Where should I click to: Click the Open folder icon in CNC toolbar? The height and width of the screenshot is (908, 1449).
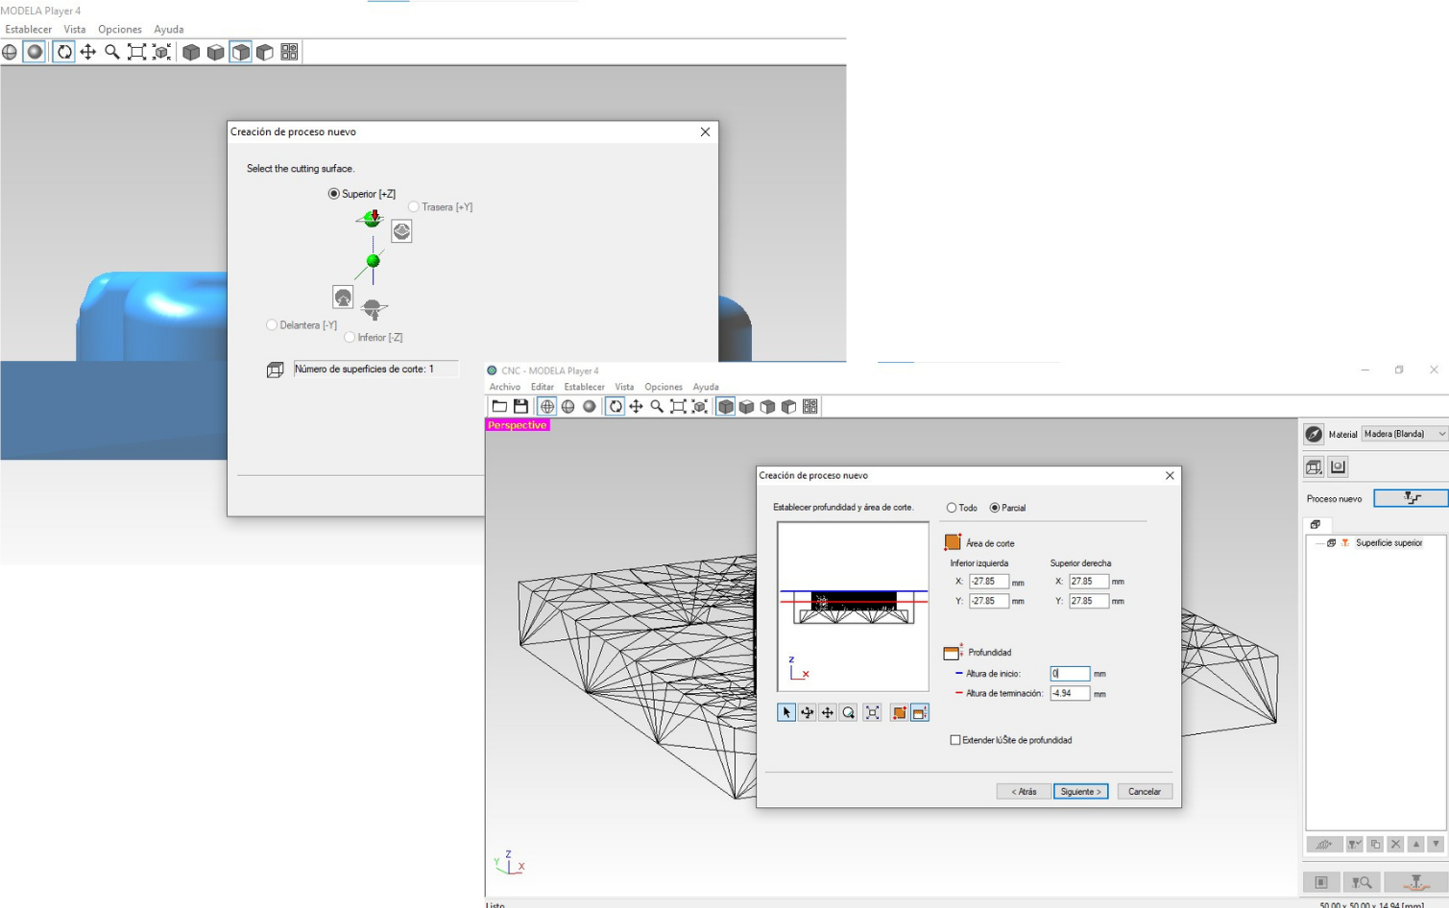coord(499,407)
